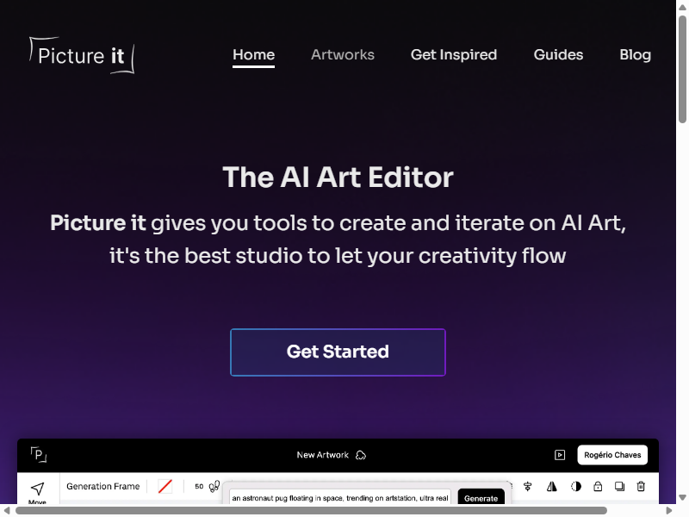
Task: Click the horizontal scrollbar thumb
Action: pyautogui.click(x=311, y=510)
